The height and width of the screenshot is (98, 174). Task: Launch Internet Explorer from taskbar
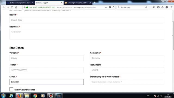11,96
